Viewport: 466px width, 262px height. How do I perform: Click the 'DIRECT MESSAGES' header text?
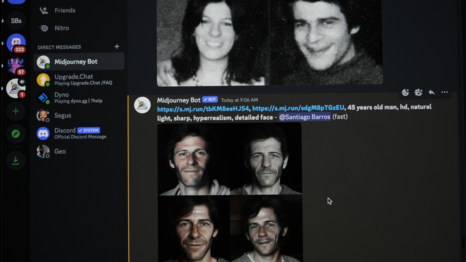[x=59, y=47]
